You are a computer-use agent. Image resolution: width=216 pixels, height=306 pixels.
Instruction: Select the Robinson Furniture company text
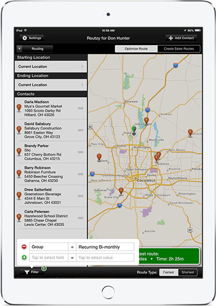coord(40,172)
